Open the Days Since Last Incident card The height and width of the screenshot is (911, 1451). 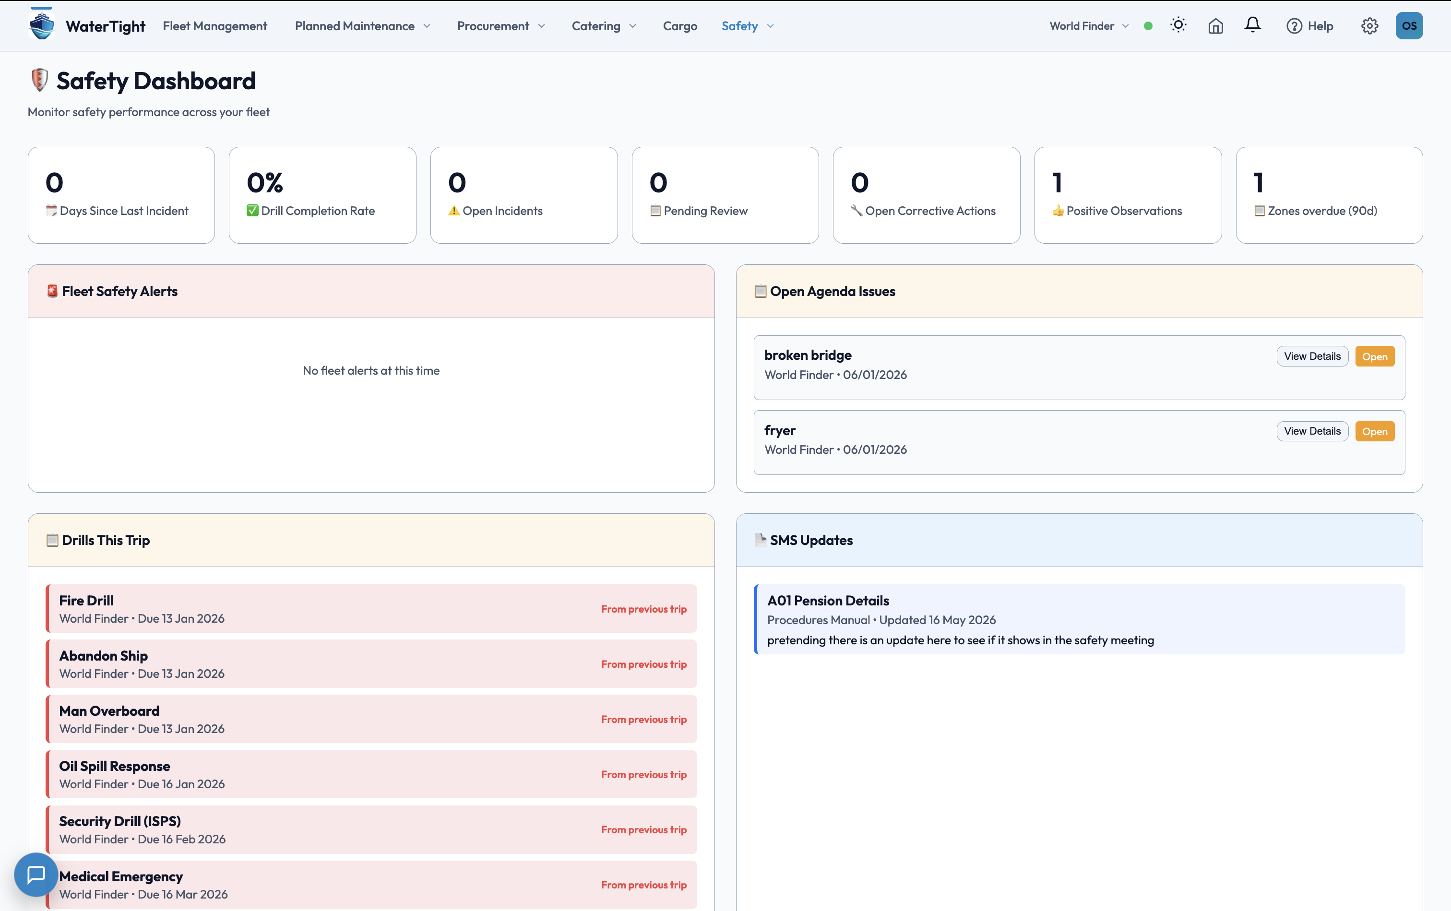(x=121, y=195)
